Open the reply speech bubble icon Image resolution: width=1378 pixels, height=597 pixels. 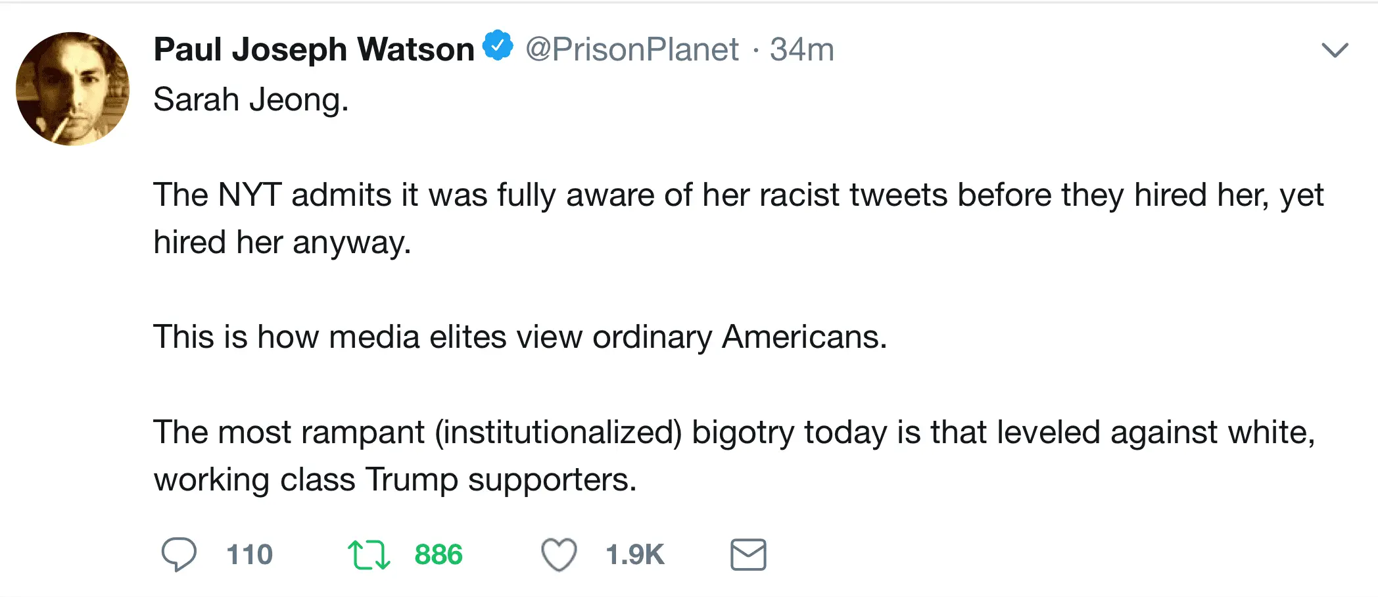[x=179, y=554]
